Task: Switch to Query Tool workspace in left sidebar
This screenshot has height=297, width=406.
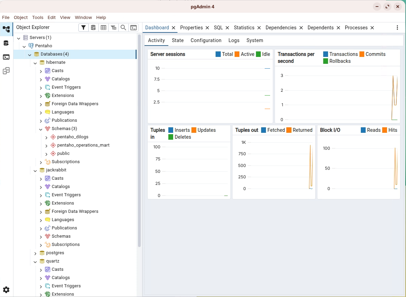Action: point(6,43)
